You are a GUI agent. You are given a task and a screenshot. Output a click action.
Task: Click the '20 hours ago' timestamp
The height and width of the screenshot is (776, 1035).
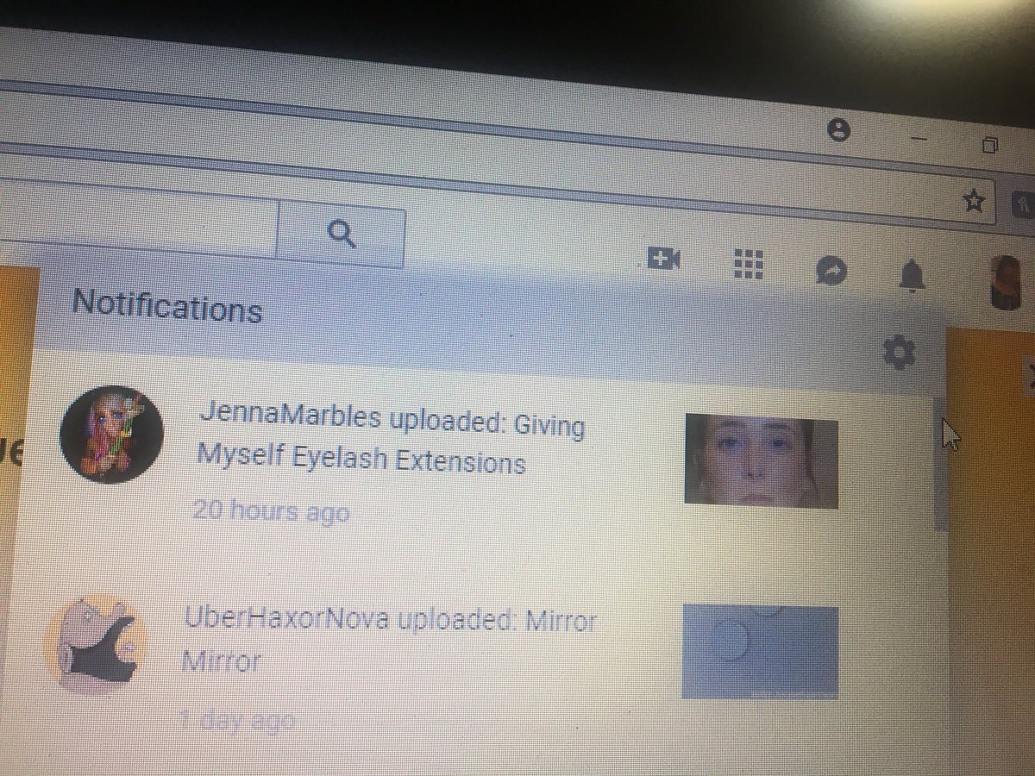point(271,511)
